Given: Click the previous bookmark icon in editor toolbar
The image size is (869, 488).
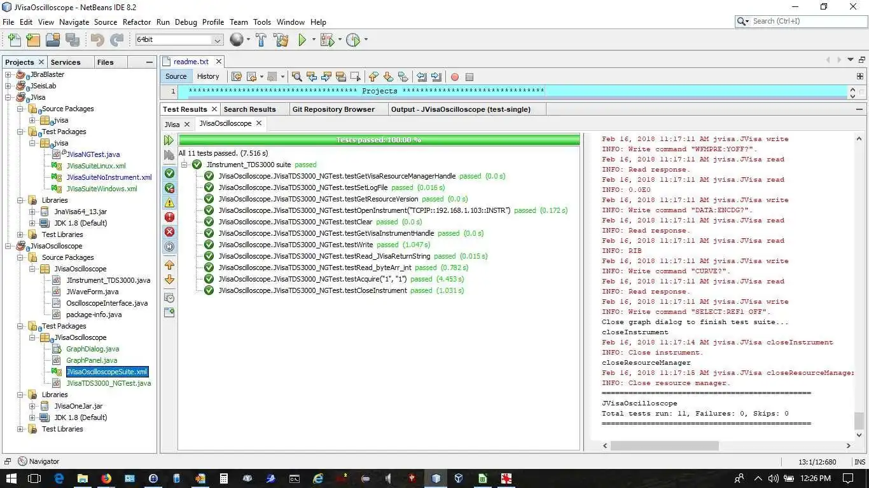Looking at the screenshot, I should coord(373,76).
